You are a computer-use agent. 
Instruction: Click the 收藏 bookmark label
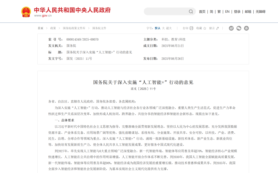(199, 28)
